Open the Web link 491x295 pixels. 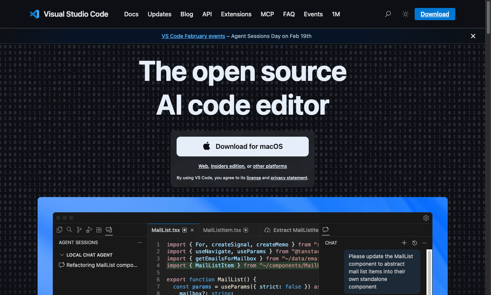(203, 166)
